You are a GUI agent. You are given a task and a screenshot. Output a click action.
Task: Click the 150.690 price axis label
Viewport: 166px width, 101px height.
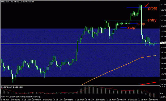click(163, 37)
